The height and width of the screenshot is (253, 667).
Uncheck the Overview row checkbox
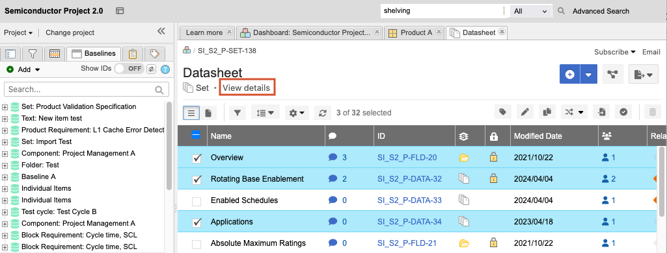click(x=197, y=158)
